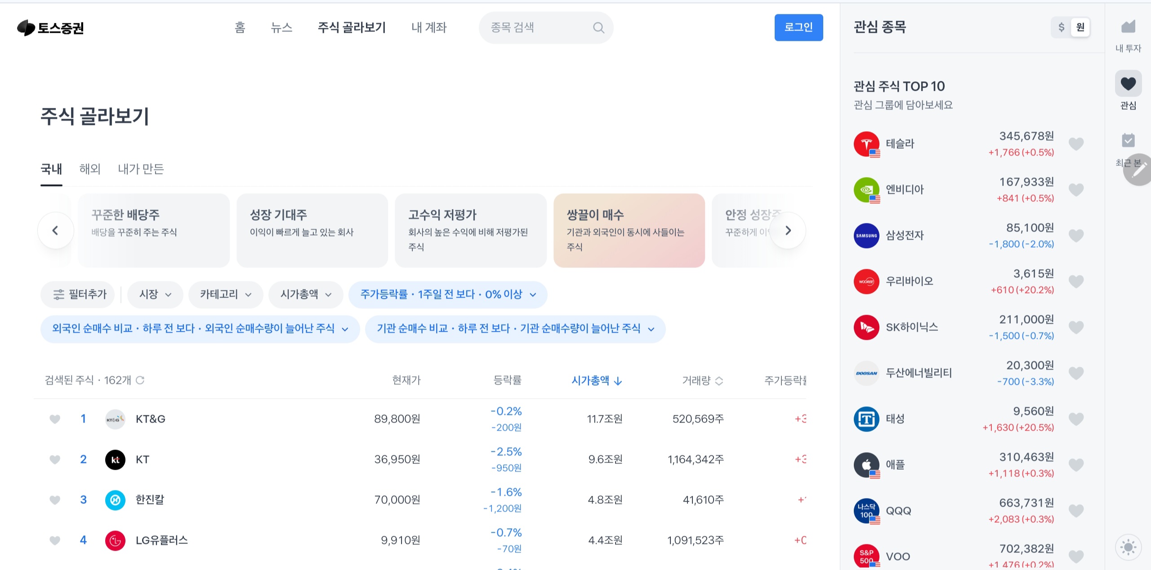Switch currency to dollar
Viewport: 1151px width, 570px height.
1061,27
